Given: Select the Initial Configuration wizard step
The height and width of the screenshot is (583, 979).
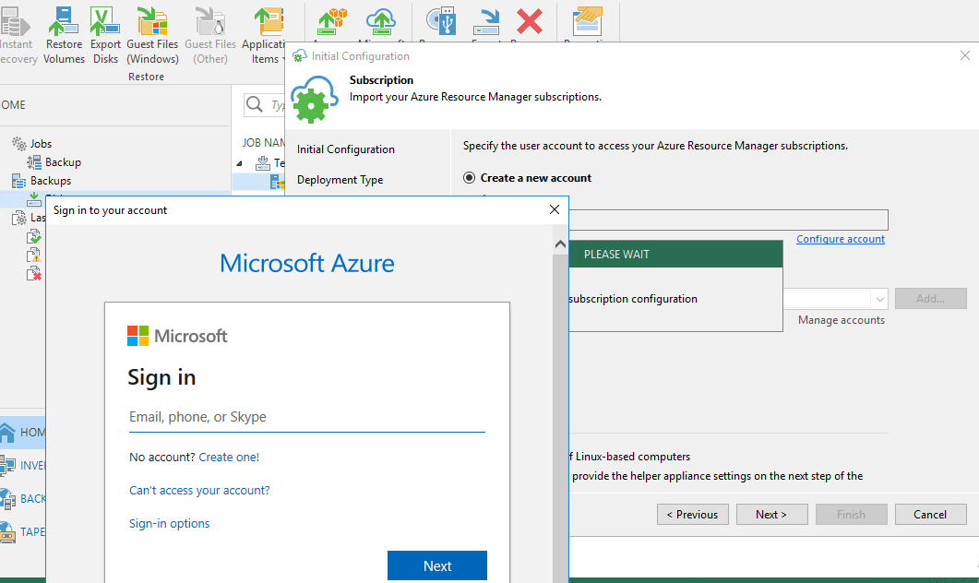Looking at the screenshot, I should pos(346,149).
